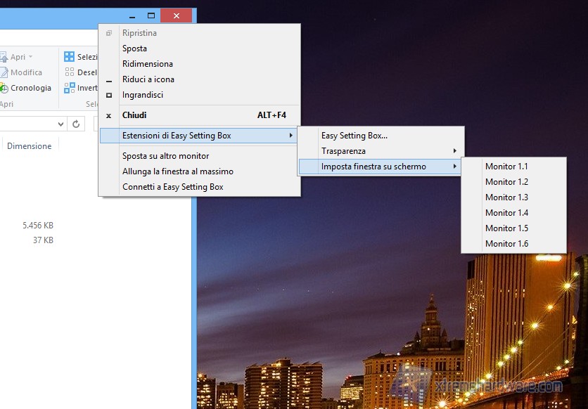Click the Modifica pencil icon in the ribbon

(x=4, y=72)
